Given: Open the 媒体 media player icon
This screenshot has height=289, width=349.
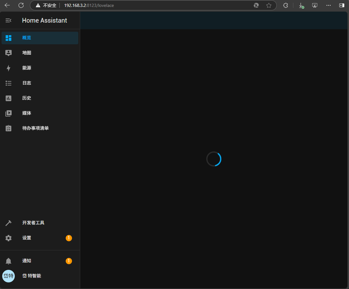Looking at the screenshot, I should click(8, 113).
